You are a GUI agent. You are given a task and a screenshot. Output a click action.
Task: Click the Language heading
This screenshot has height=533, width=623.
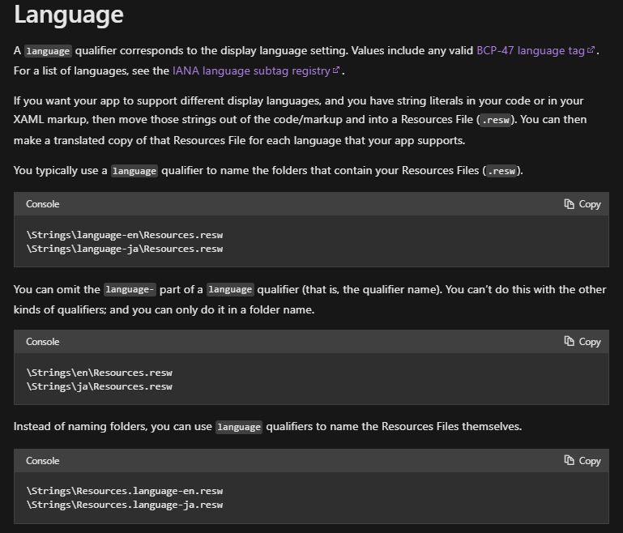69,15
